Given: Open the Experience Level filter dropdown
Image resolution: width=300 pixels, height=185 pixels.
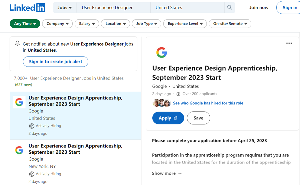Looking at the screenshot, I should tap(185, 24).
